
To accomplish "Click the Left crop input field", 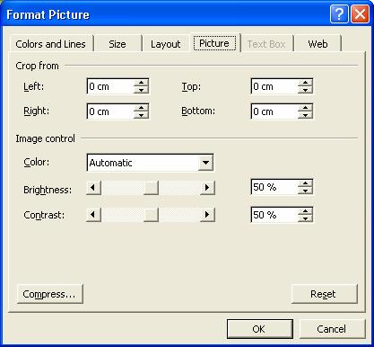I will pyautogui.click(x=110, y=86).
